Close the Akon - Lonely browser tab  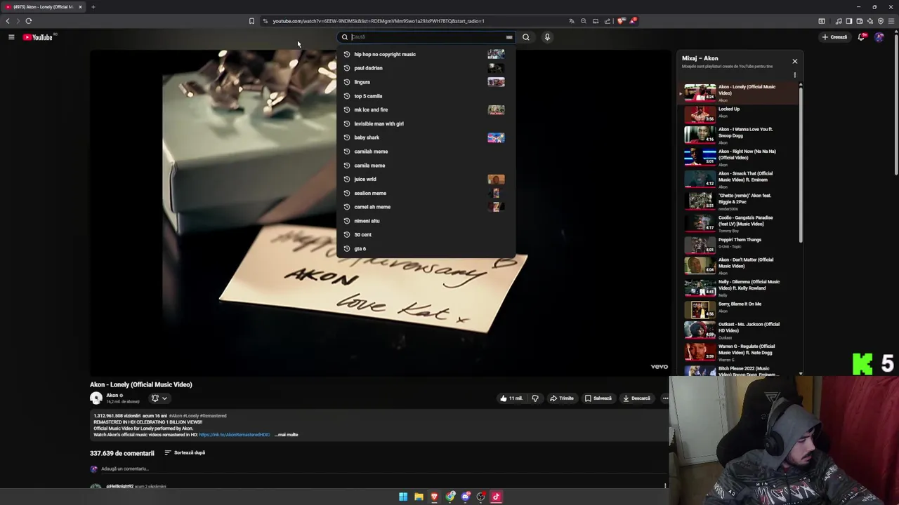(80, 7)
